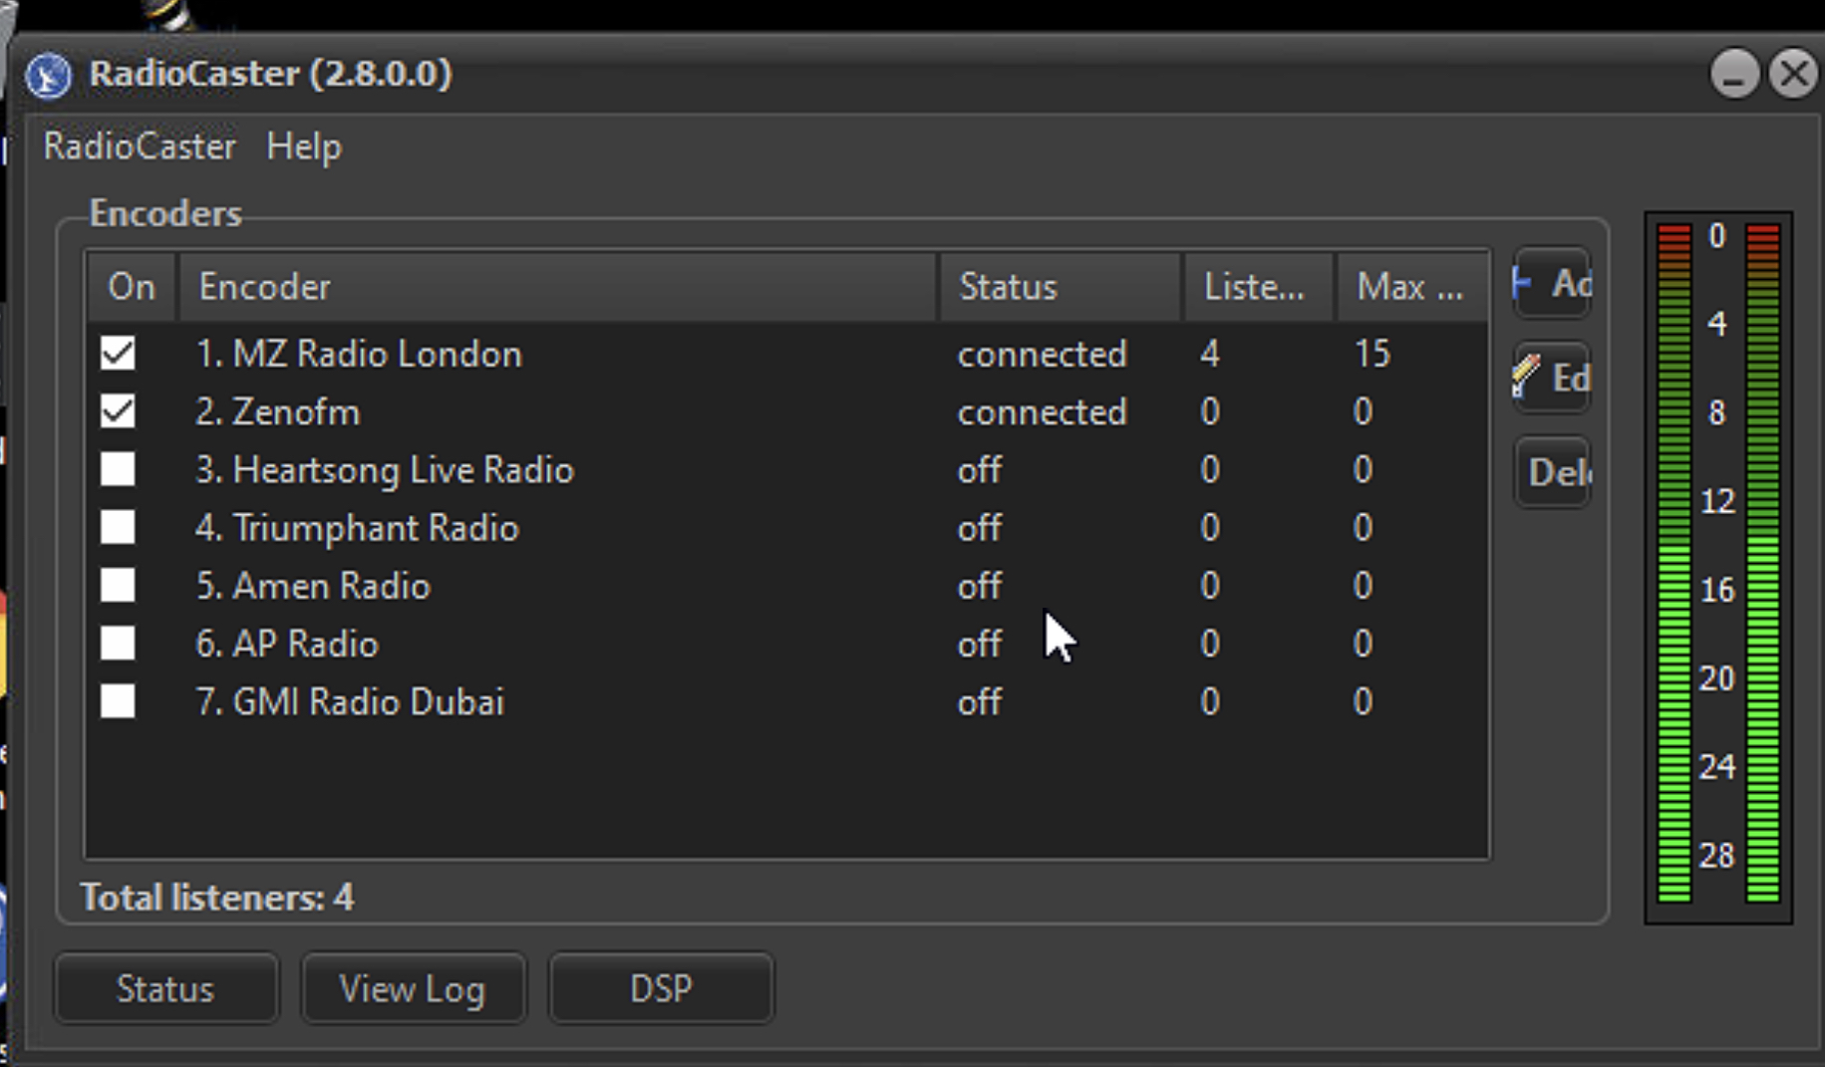Click the left audio level meter bar
Image resolution: width=1825 pixels, height=1067 pixels.
pos(1673,563)
